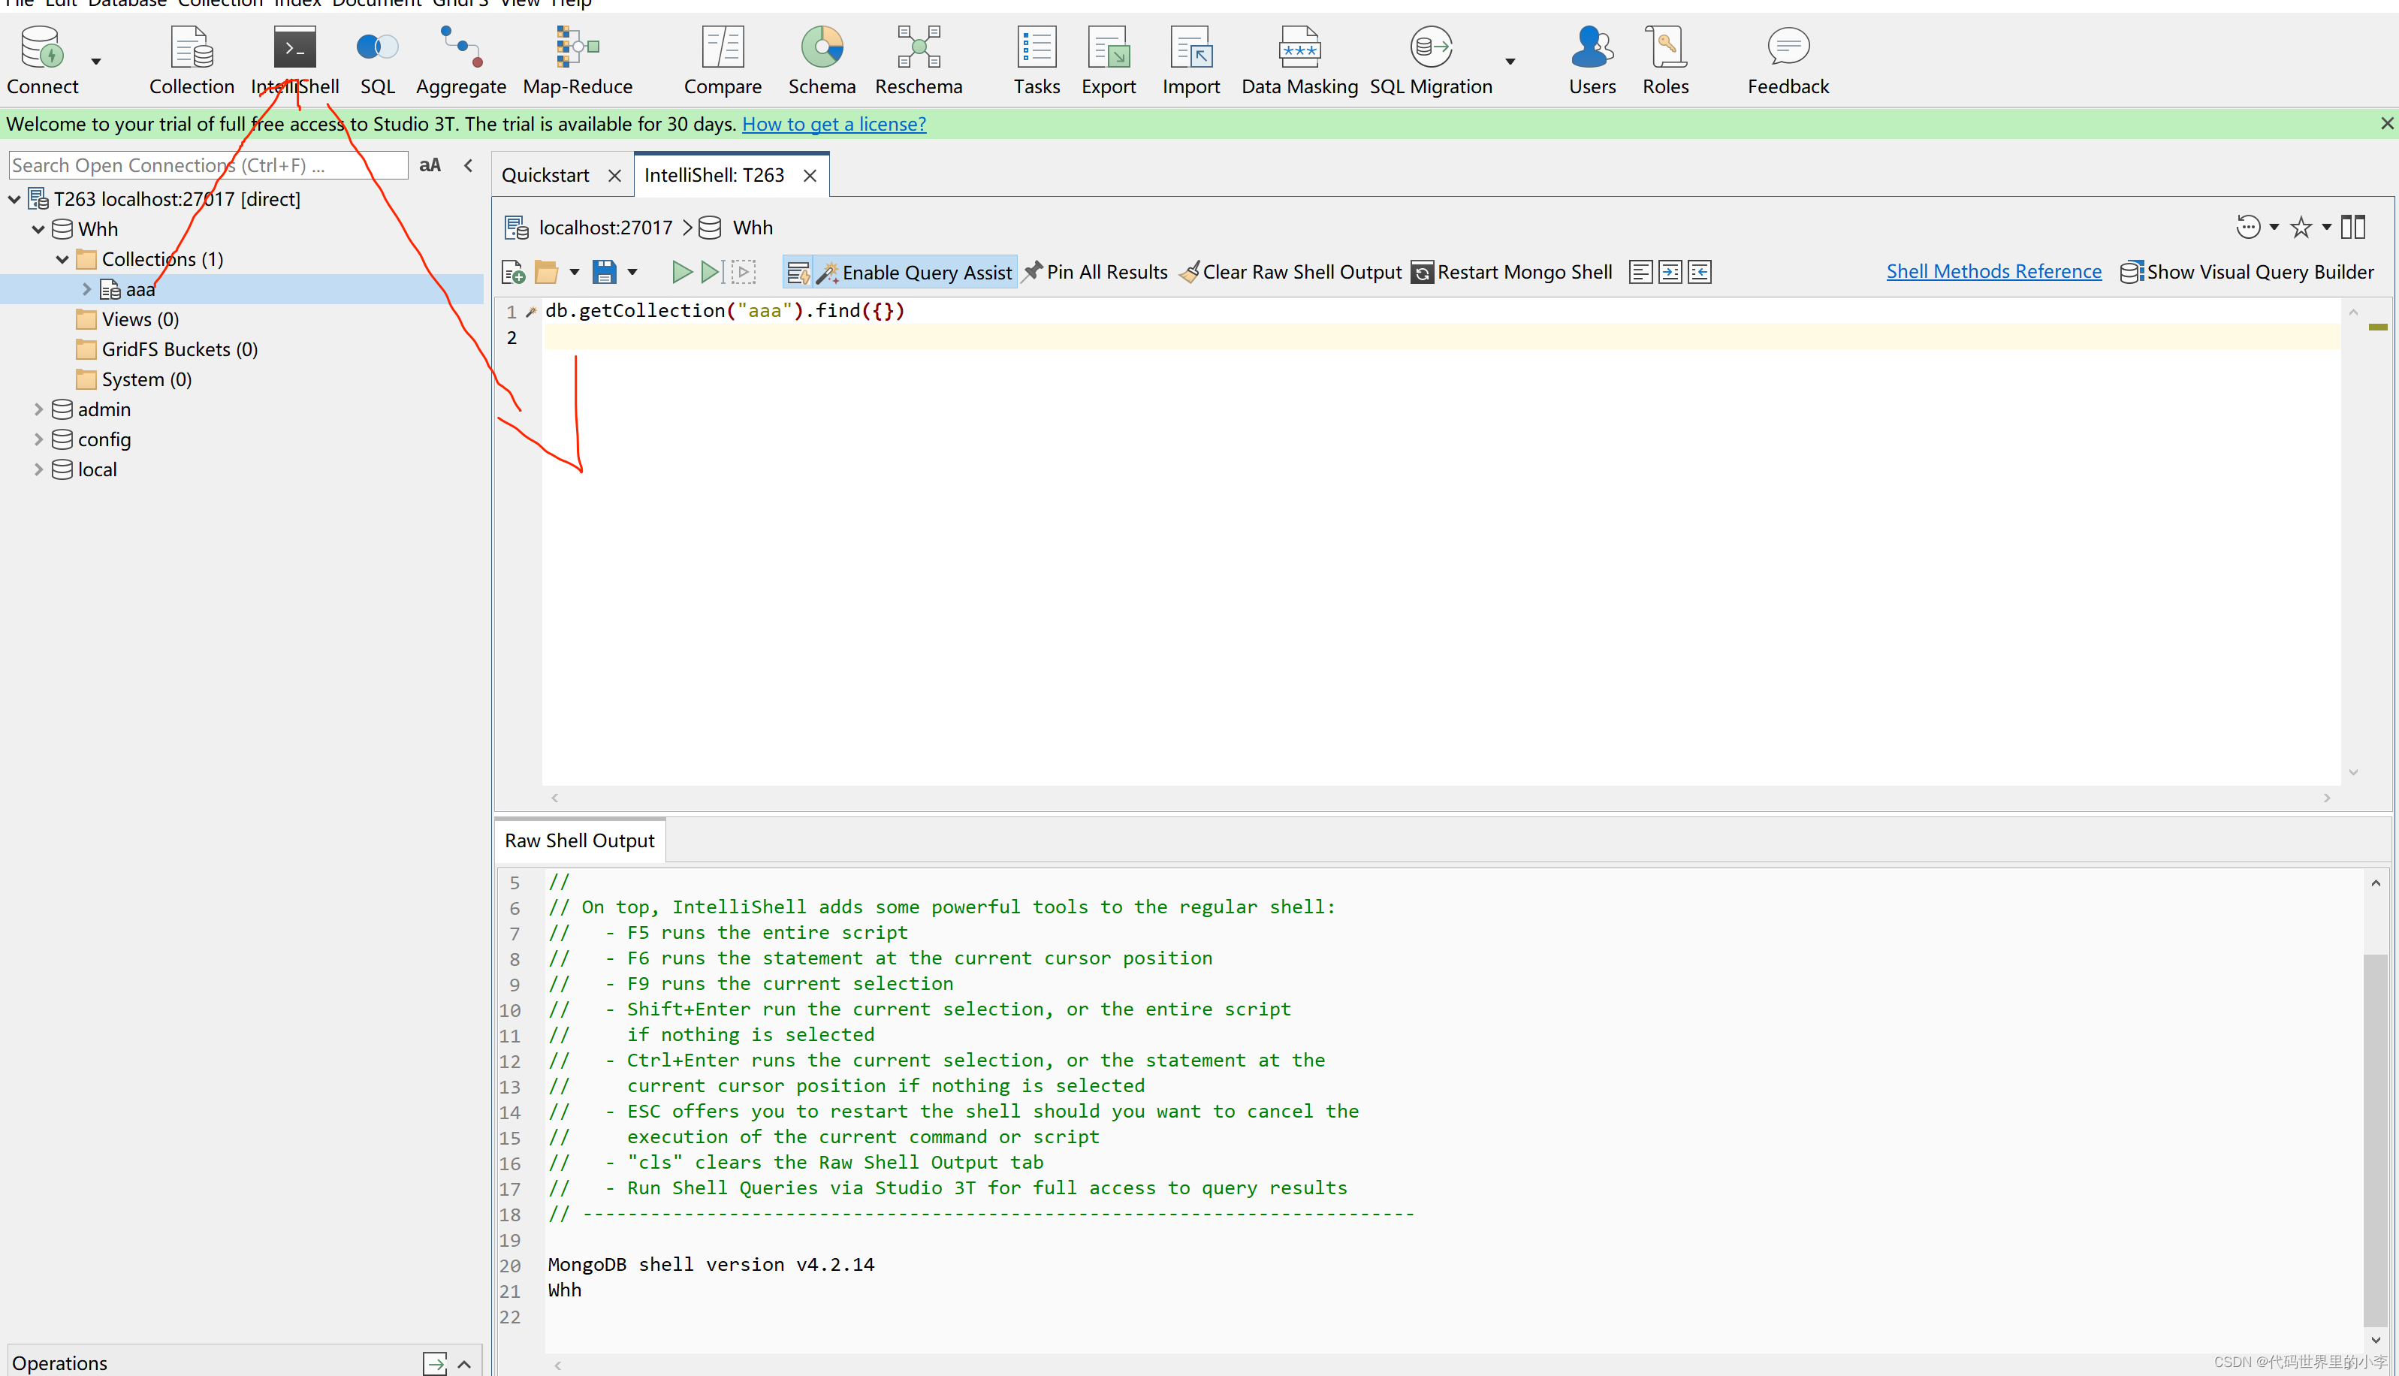Close the IntelliShell: T263 tab
2399x1376 pixels.
[x=810, y=176]
